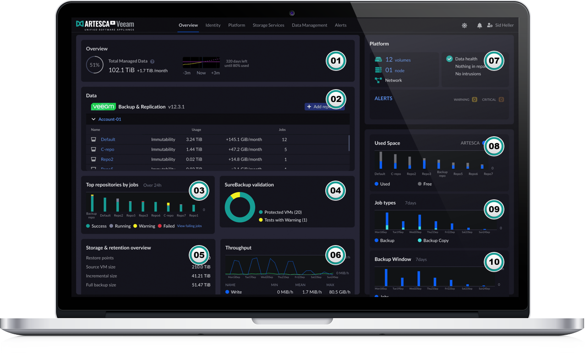Click the Free legend gray dot

point(420,184)
